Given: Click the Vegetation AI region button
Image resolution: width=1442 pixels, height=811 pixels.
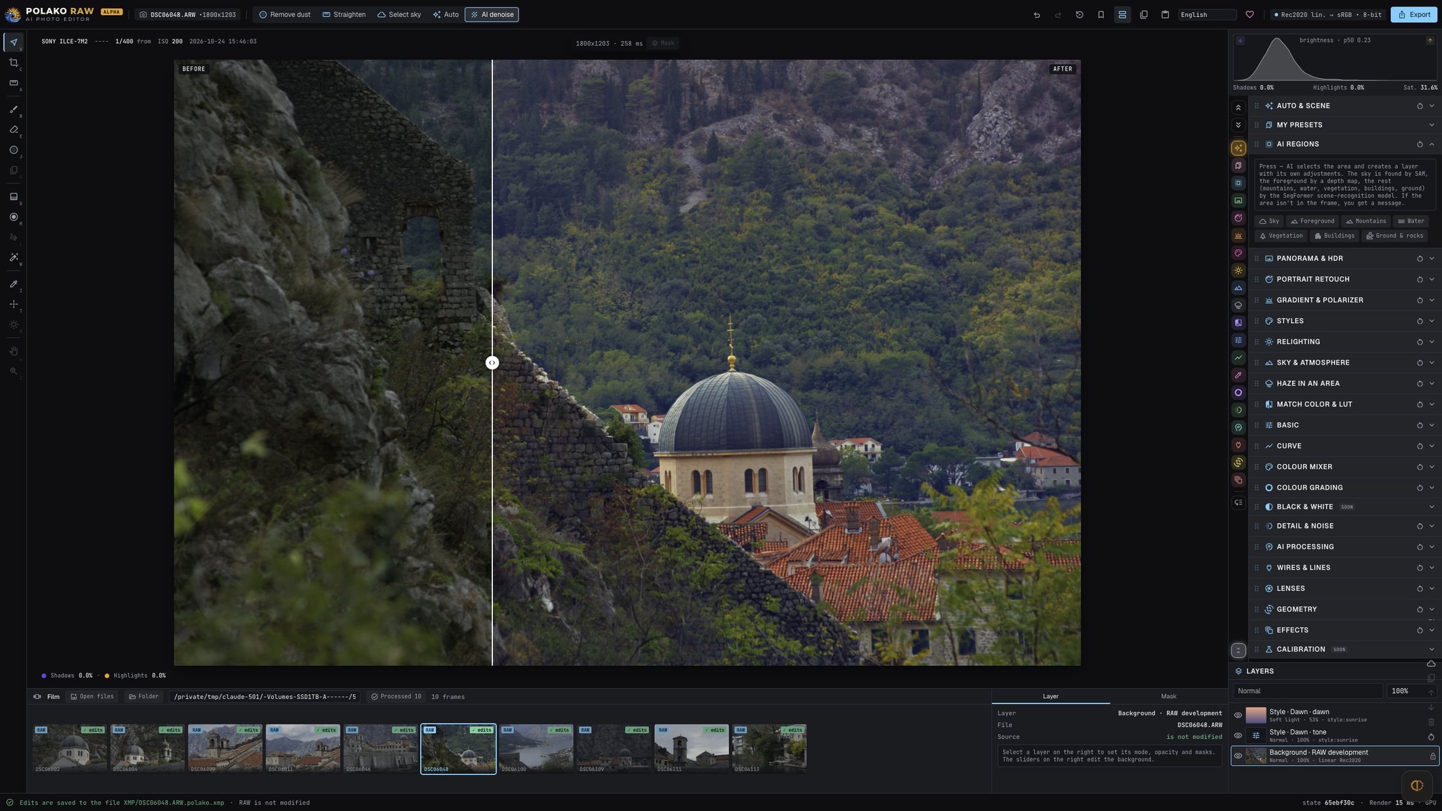Looking at the screenshot, I should click(x=1281, y=236).
